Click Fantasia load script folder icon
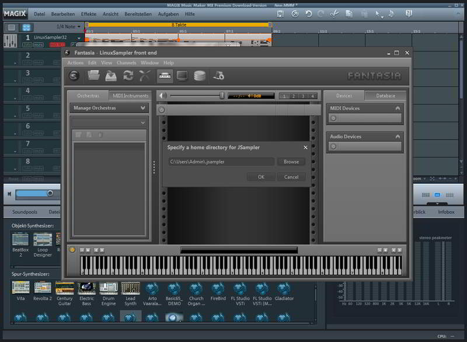This screenshot has height=342, width=467. pos(93,75)
